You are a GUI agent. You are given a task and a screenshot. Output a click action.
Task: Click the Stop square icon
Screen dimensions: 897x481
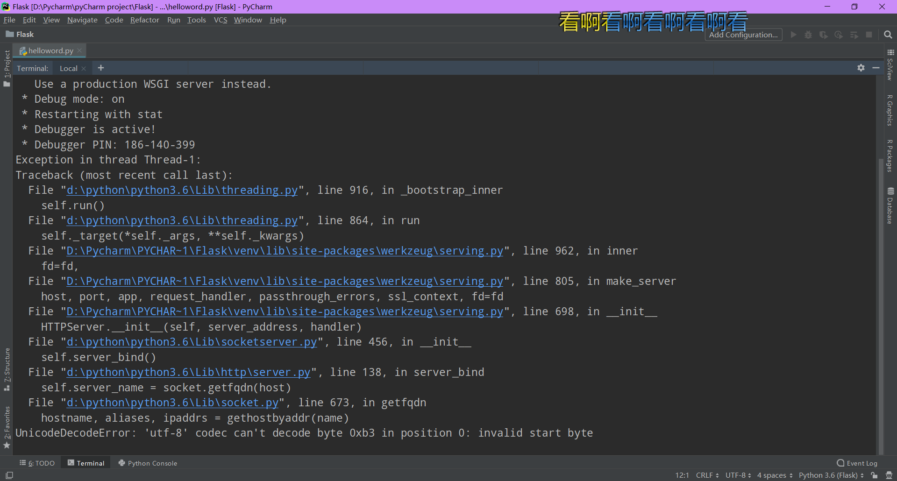click(869, 35)
